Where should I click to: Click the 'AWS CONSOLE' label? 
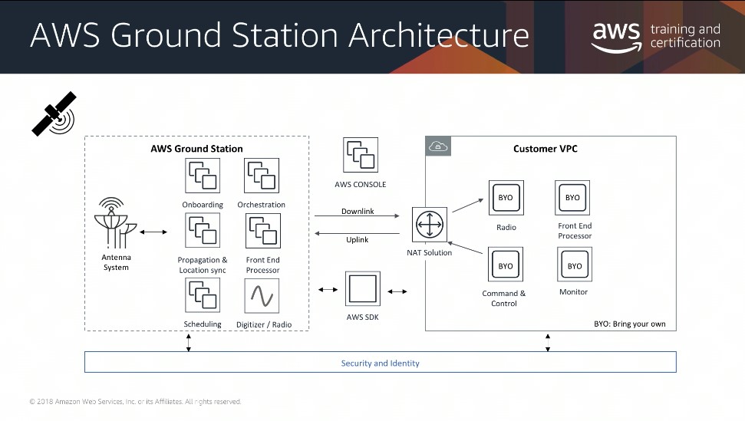pyautogui.click(x=360, y=184)
